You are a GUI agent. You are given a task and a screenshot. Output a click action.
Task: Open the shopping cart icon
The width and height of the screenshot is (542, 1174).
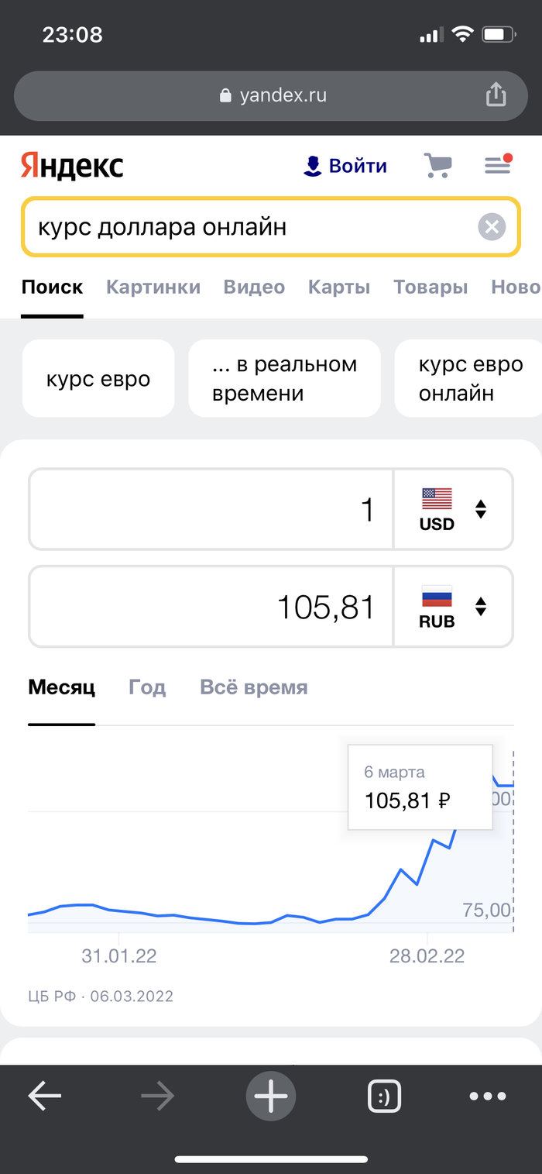point(437,165)
